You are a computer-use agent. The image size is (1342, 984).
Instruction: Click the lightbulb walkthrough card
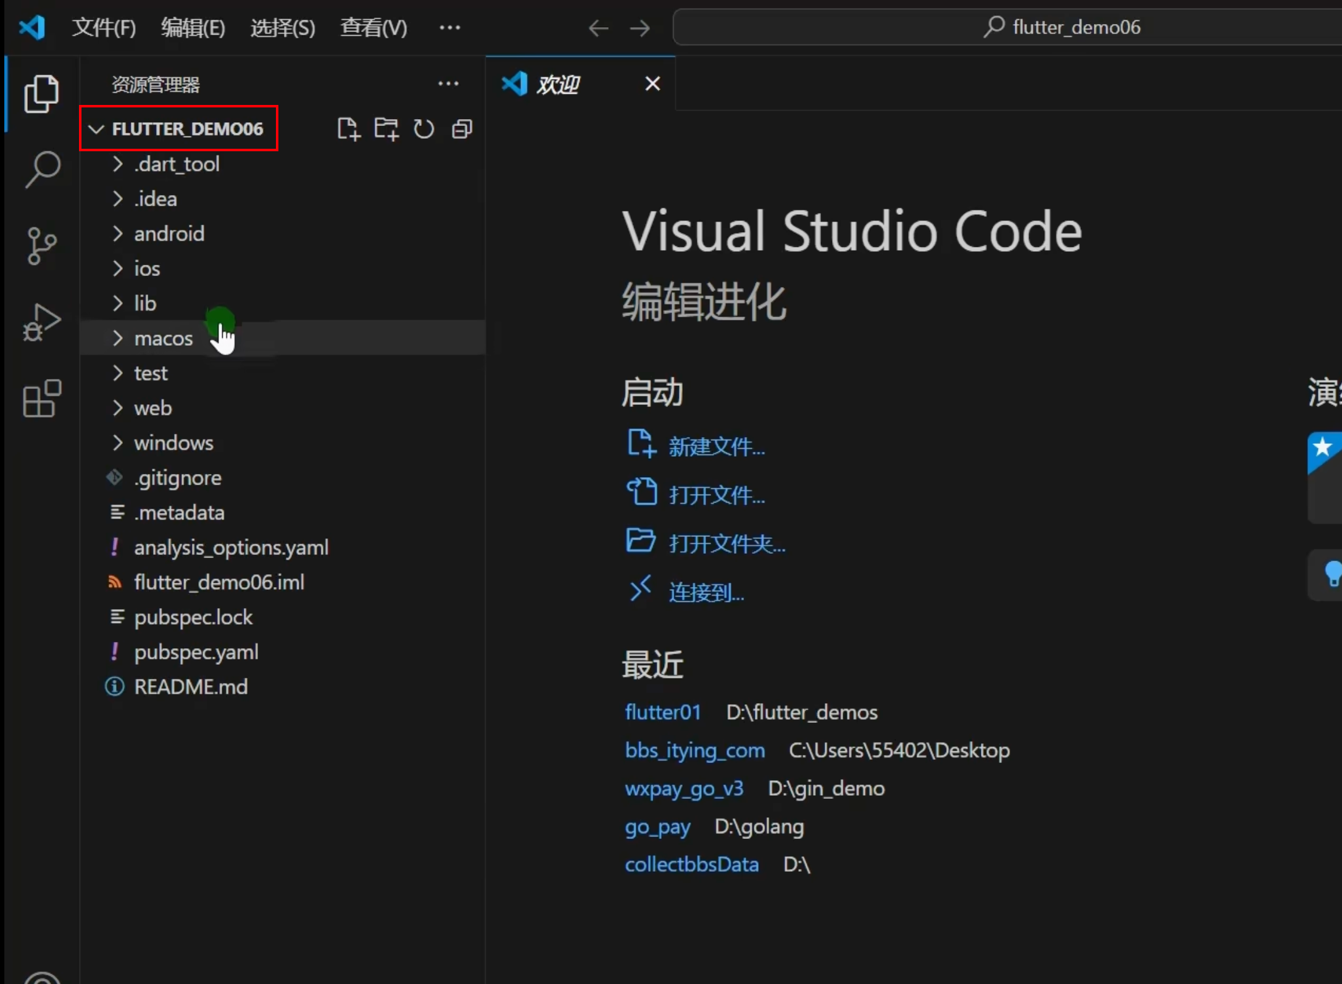click(x=1325, y=575)
